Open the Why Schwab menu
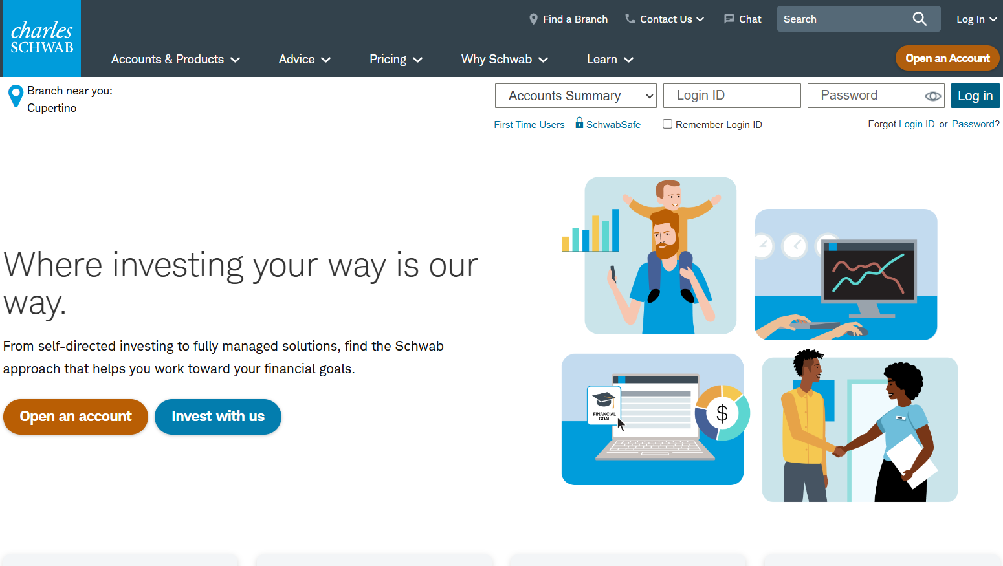The width and height of the screenshot is (1003, 566). [x=504, y=60]
